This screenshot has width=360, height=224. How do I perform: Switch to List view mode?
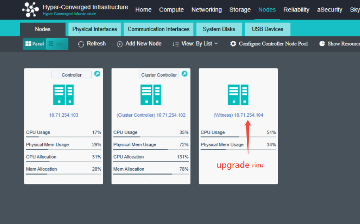57,44
